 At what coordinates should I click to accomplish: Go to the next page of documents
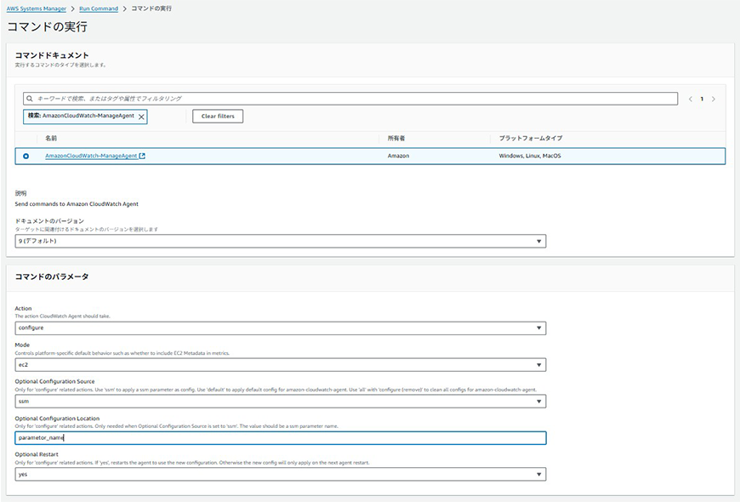tap(713, 99)
